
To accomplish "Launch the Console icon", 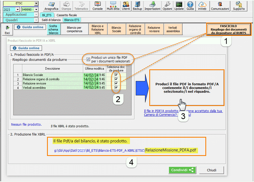I will (x=98, y=6).
